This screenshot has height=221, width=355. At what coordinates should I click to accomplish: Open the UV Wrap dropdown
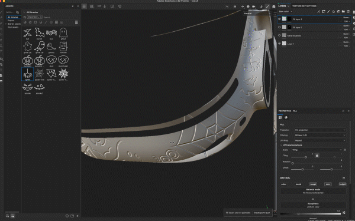point(320,140)
